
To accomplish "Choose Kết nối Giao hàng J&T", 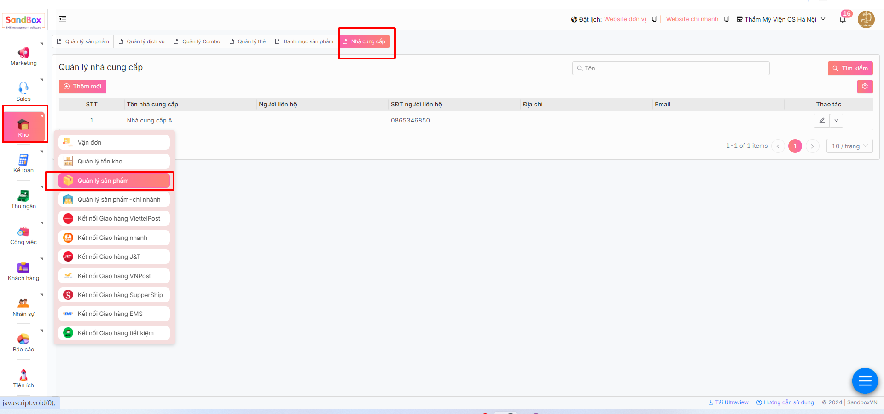I will [114, 257].
